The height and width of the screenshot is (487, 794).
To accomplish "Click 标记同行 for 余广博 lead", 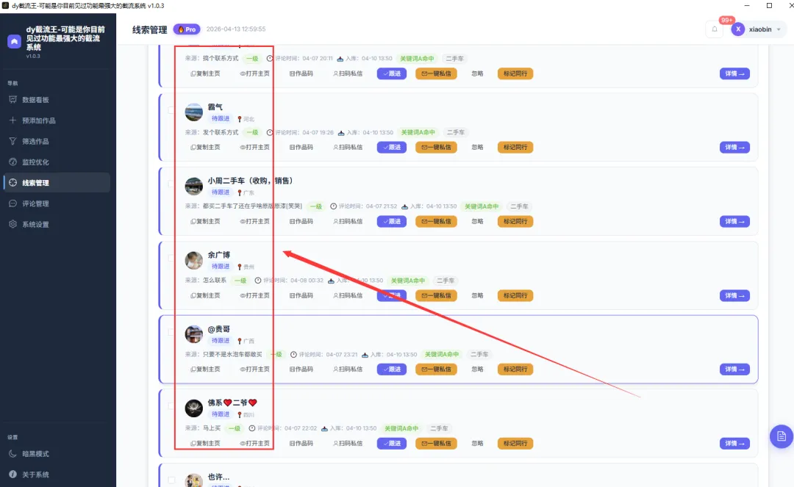I will tap(515, 295).
